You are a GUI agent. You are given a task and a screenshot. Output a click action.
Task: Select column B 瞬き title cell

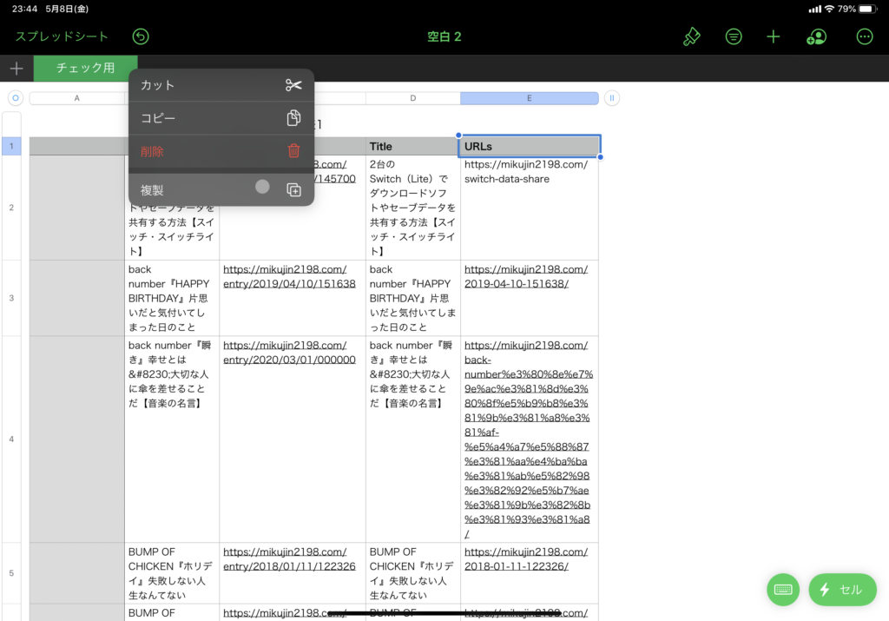pos(172,439)
